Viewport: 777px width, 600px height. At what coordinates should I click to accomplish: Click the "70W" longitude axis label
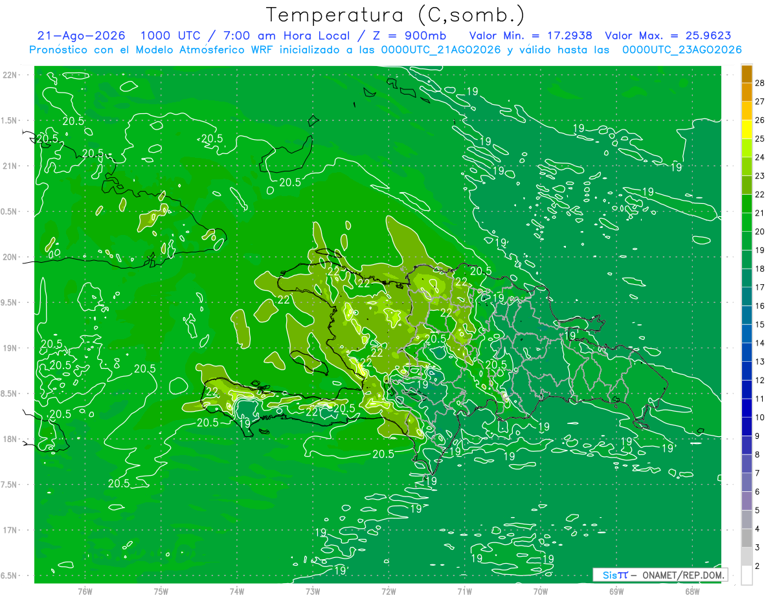coord(541,592)
